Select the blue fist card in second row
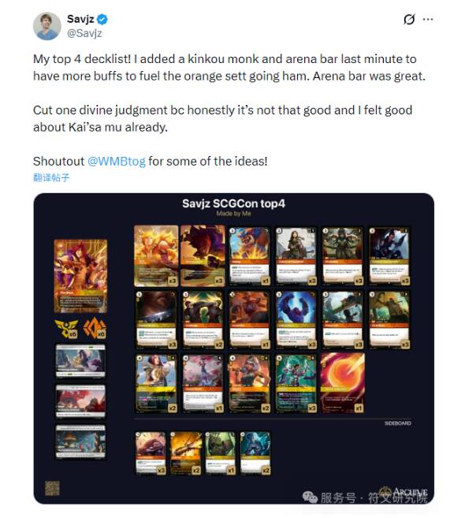Viewport: 461px width, 518px height. (296, 320)
